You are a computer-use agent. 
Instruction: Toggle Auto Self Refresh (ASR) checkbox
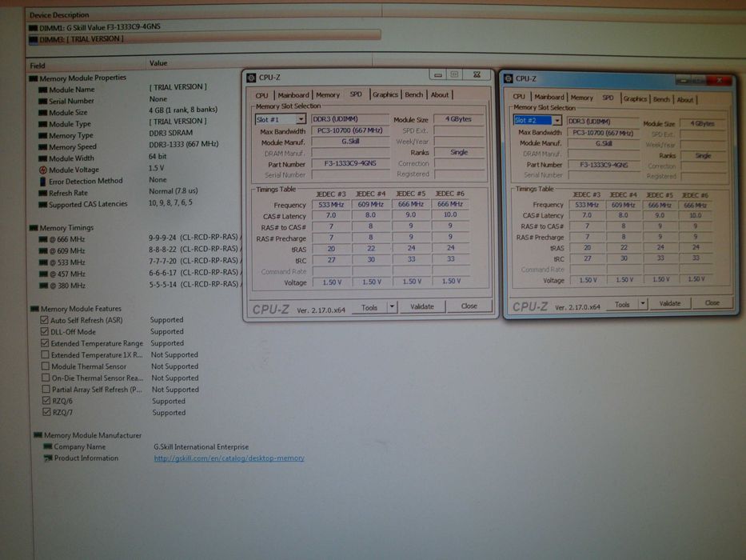tap(44, 320)
